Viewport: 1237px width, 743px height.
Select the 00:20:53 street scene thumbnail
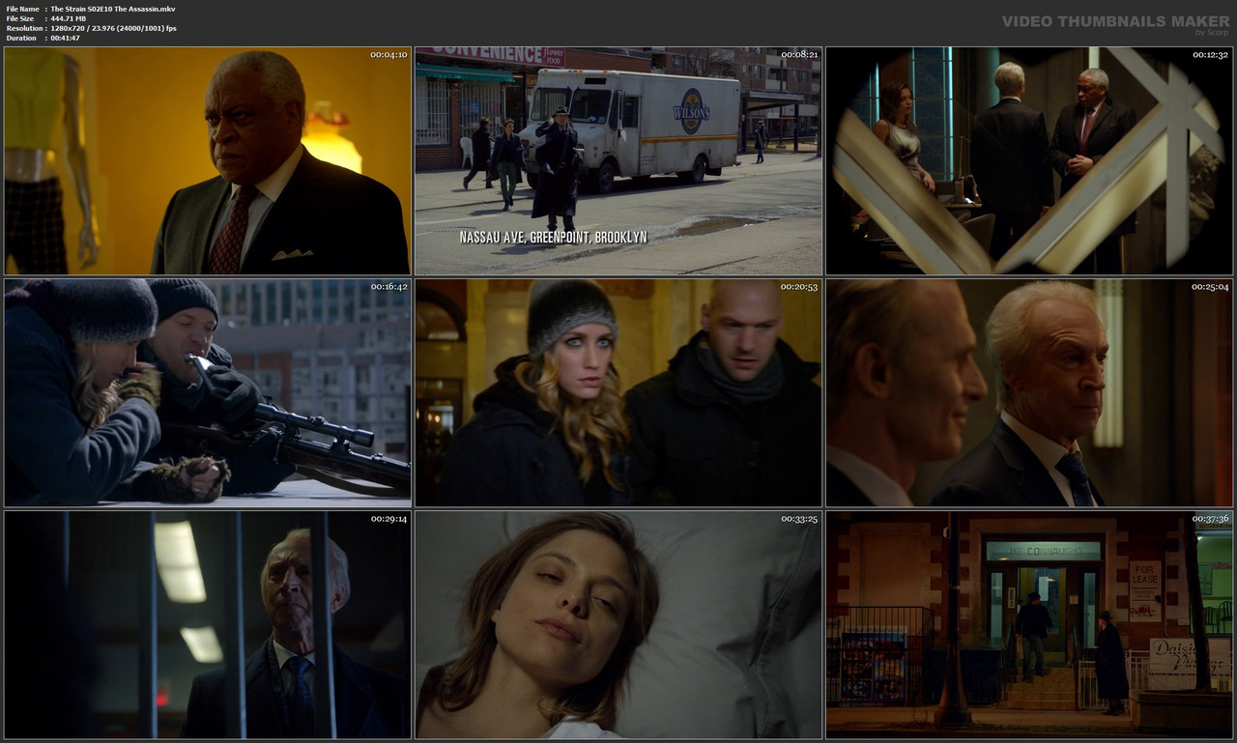[x=618, y=391]
